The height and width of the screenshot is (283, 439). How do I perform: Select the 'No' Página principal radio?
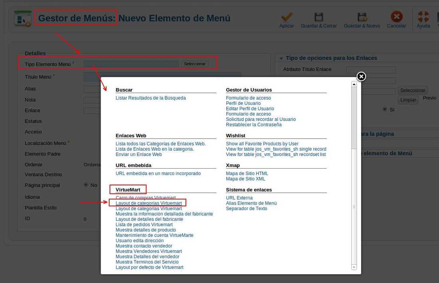click(x=86, y=185)
